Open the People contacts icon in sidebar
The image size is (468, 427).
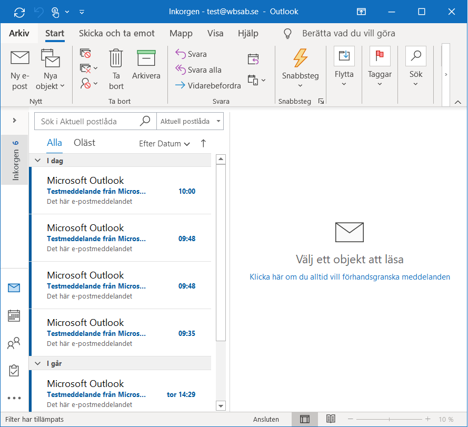click(x=14, y=343)
